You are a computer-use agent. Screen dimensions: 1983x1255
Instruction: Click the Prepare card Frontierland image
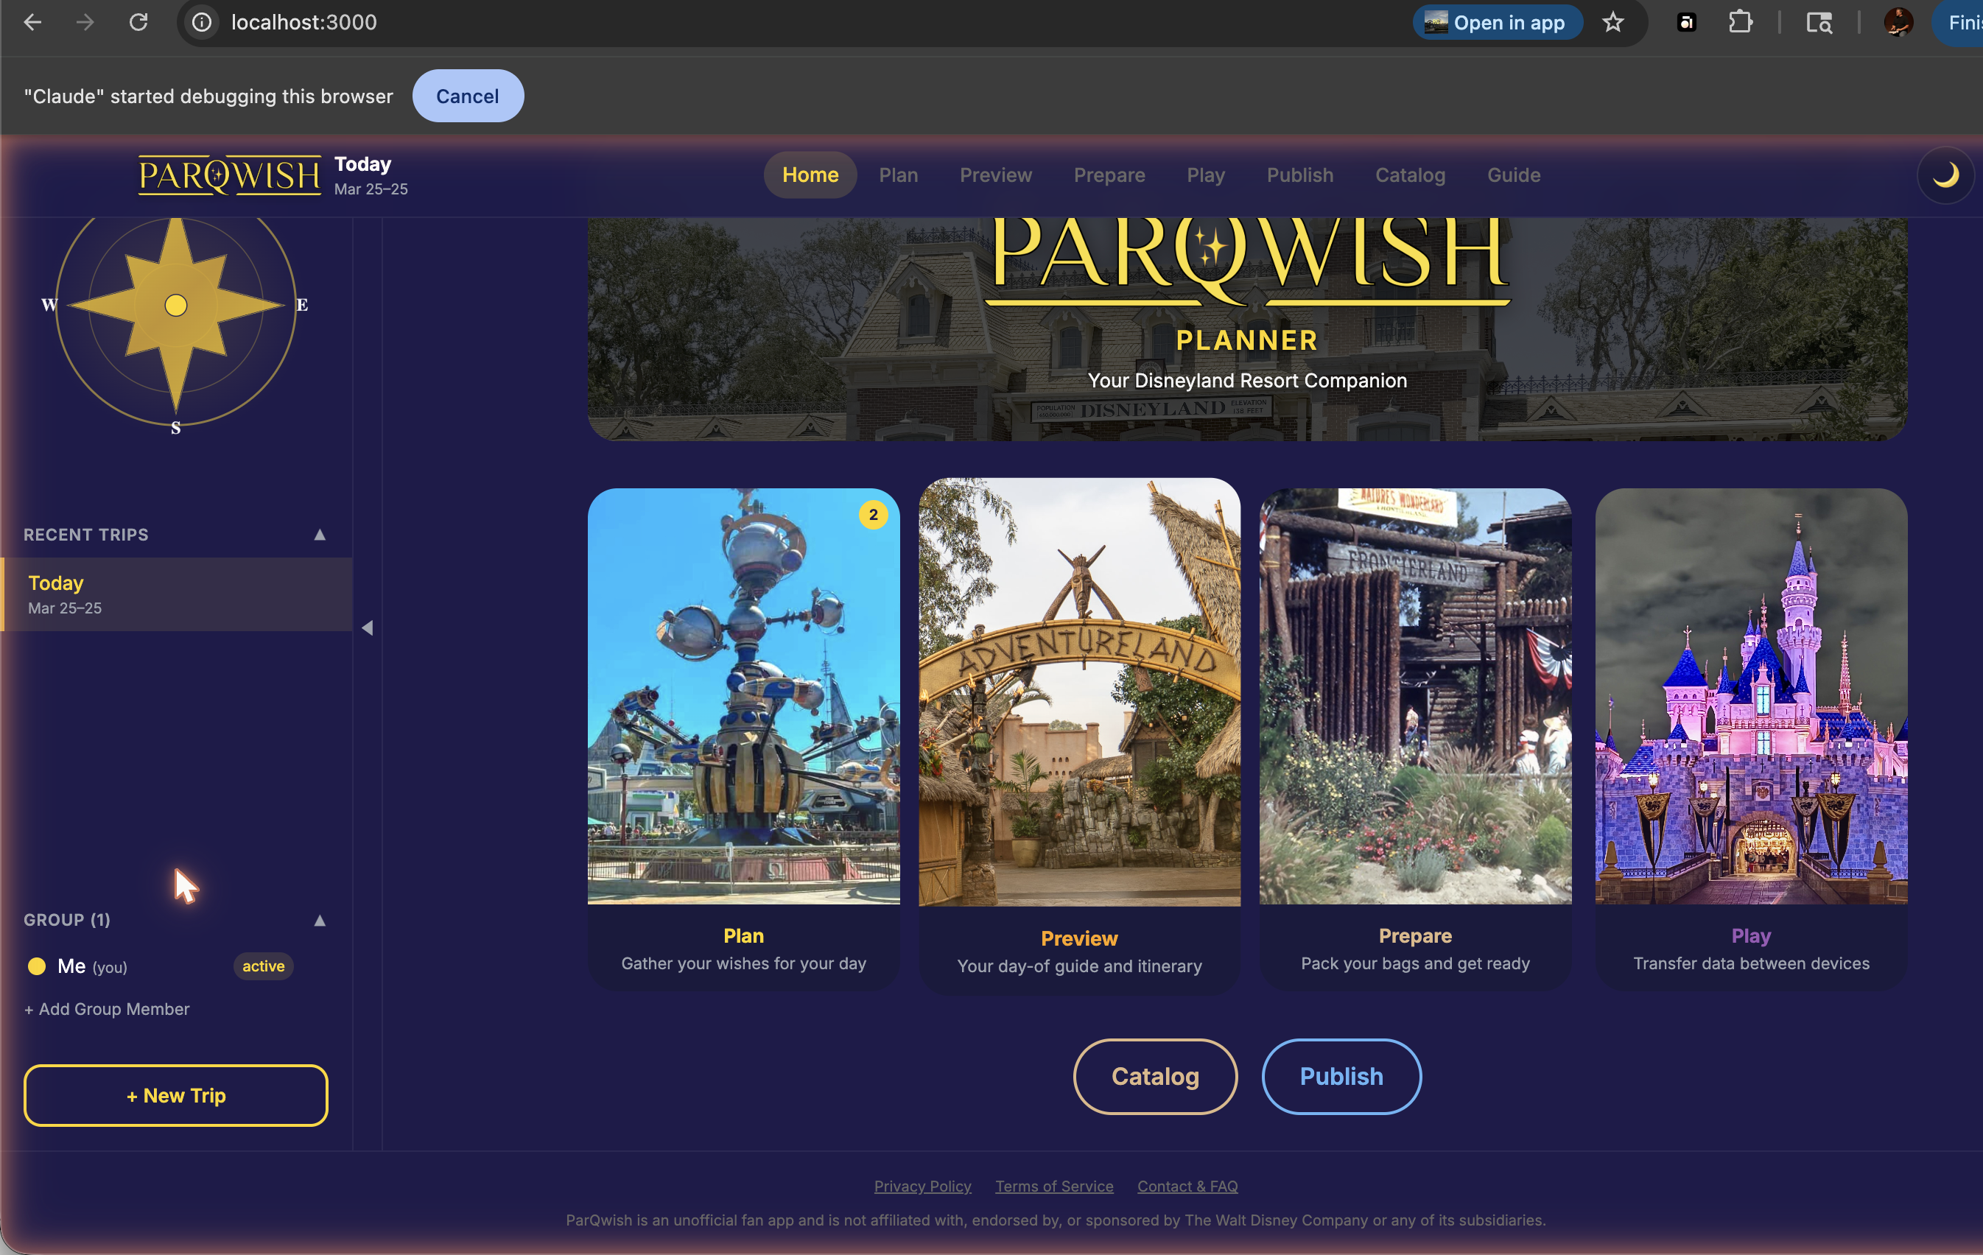tap(1416, 697)
